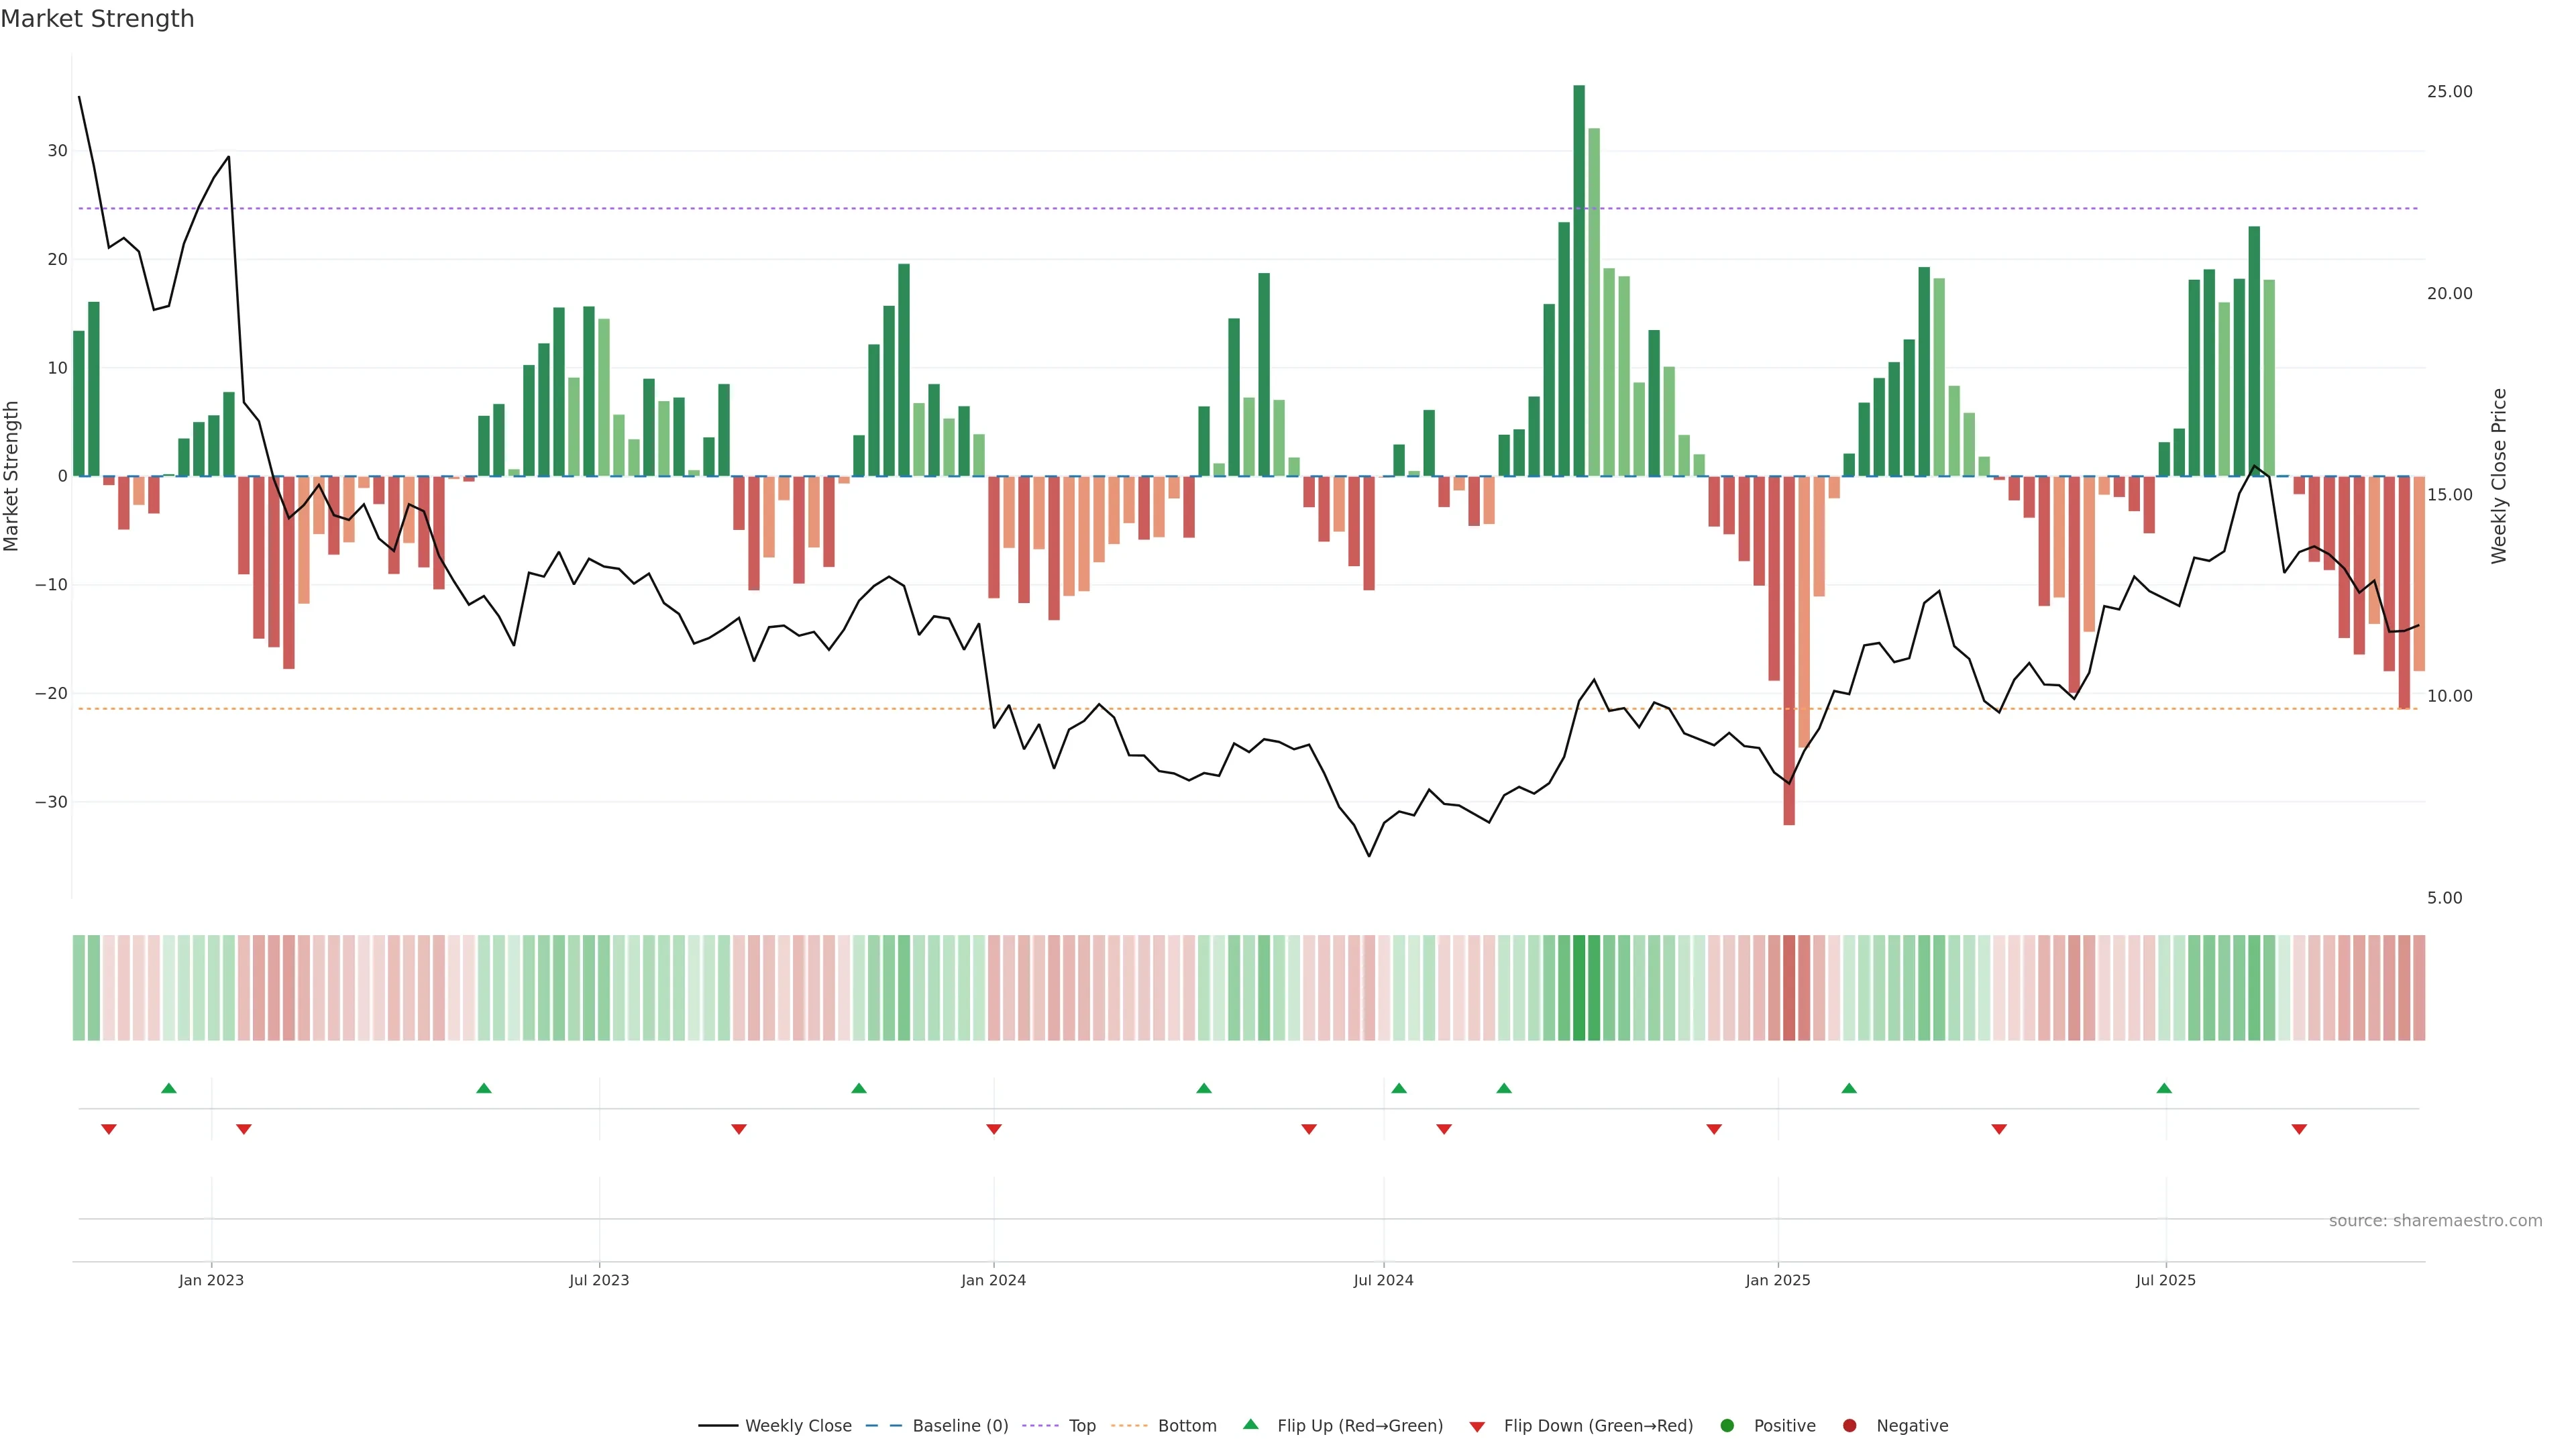Screen dimensions: 2576x1449
Task: Click flip-down marker at January 2024
Action: point(994,1129)
